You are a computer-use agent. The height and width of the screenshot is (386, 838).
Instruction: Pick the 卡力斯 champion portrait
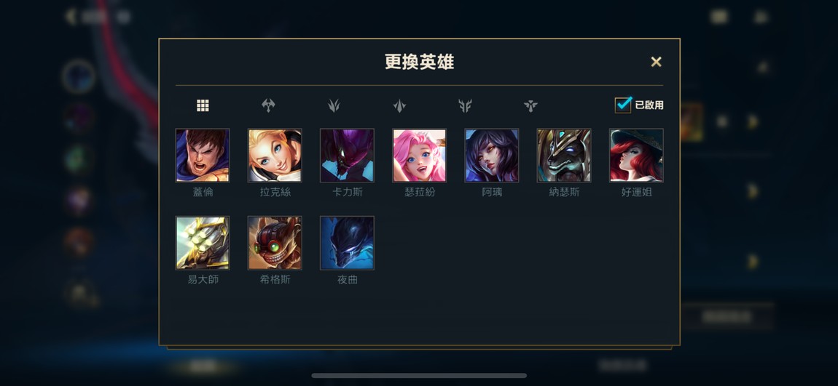click(x=347, y=155)
